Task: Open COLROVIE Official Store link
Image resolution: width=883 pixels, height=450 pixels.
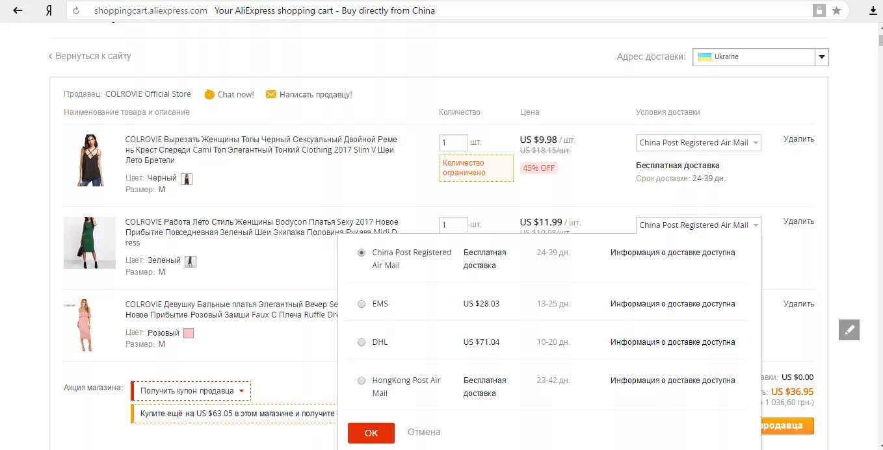Action: (148, 94)
